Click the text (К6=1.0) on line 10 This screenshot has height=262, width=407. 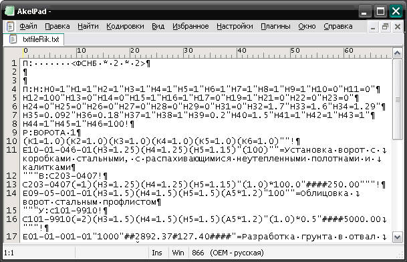258,141
